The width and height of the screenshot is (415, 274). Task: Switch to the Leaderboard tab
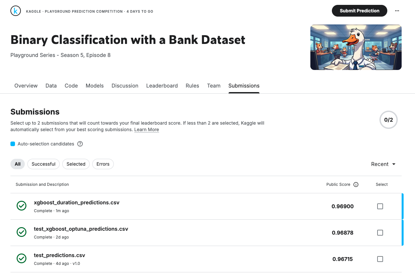162,86
